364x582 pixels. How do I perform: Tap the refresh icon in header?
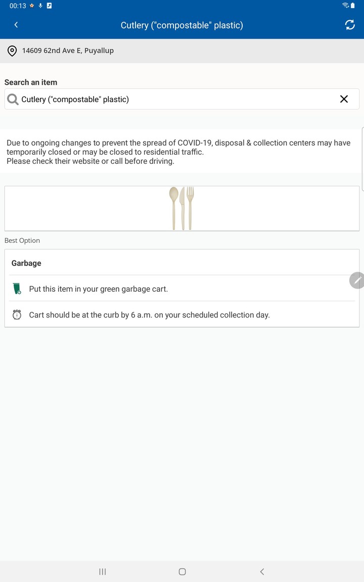(x=350, y=25)
